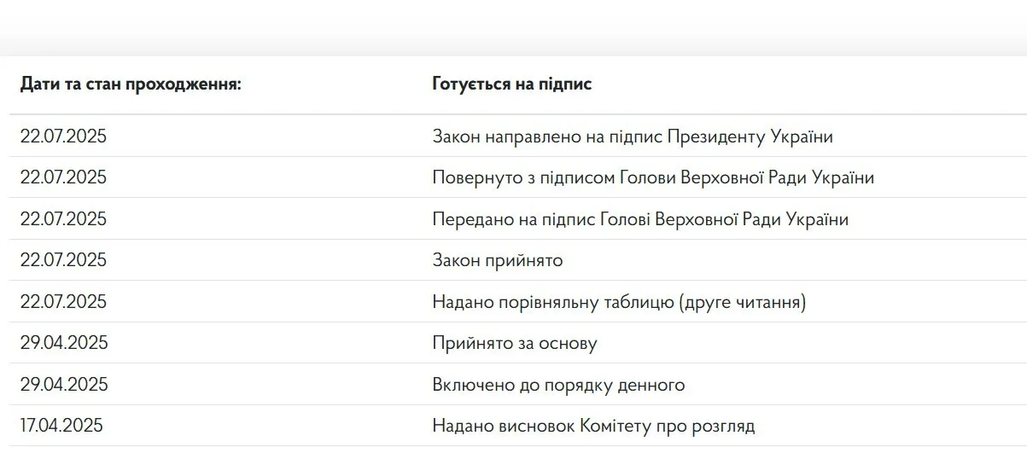1027x453 pixels.
Task: Select the 'Прийнято за основу' entry
Action: coord(514,343)
